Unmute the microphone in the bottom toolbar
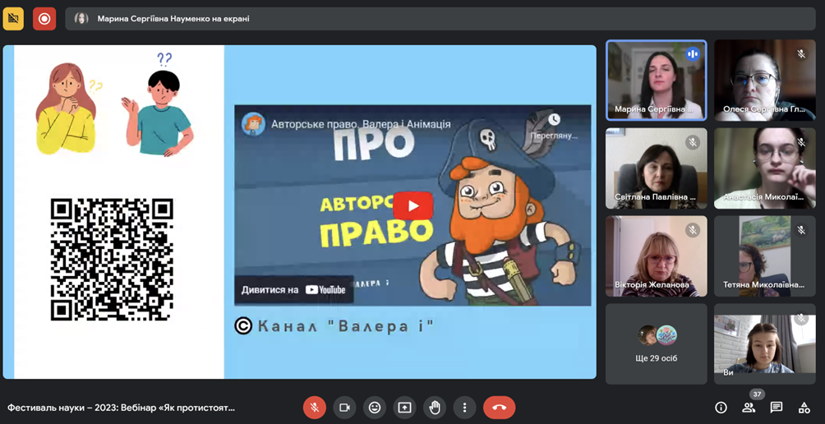The image size is (825, 424). [314, 407]
